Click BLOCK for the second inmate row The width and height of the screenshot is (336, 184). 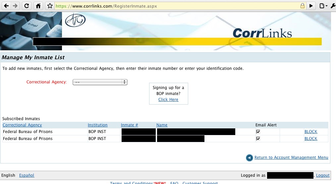(x=311, y=138)
